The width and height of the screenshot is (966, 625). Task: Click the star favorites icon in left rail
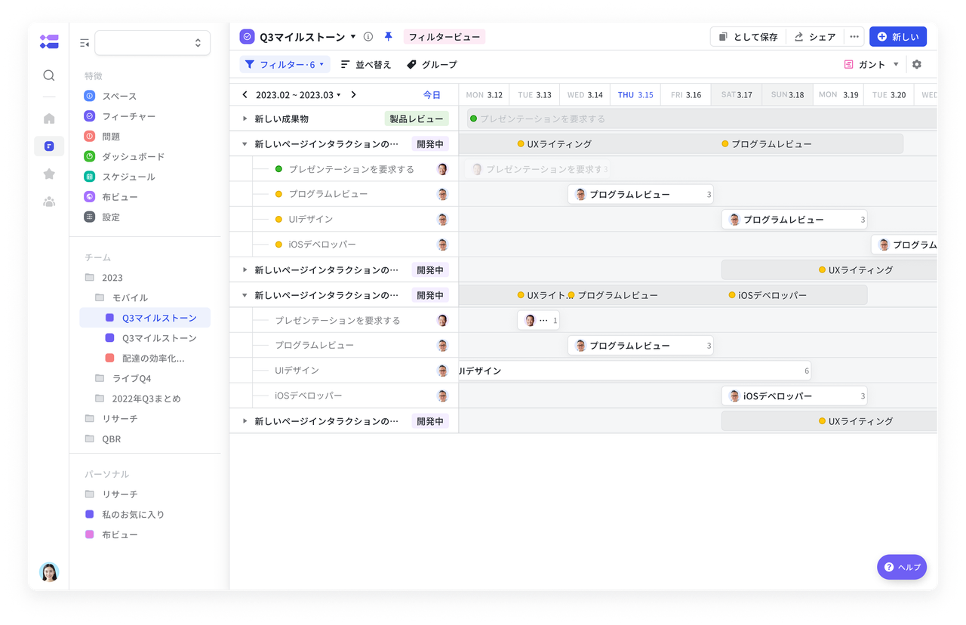[48, 173]
